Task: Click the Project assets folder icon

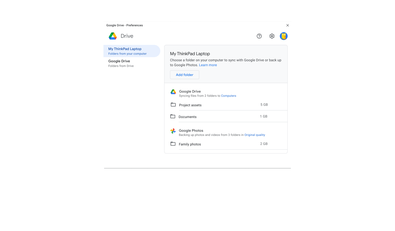Action: (173, 105)
